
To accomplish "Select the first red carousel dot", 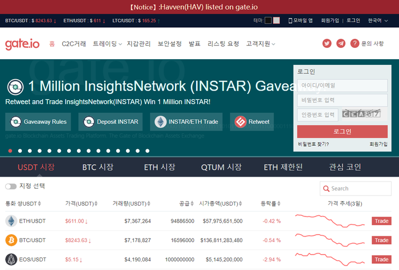I will click(x=10, y=151).
